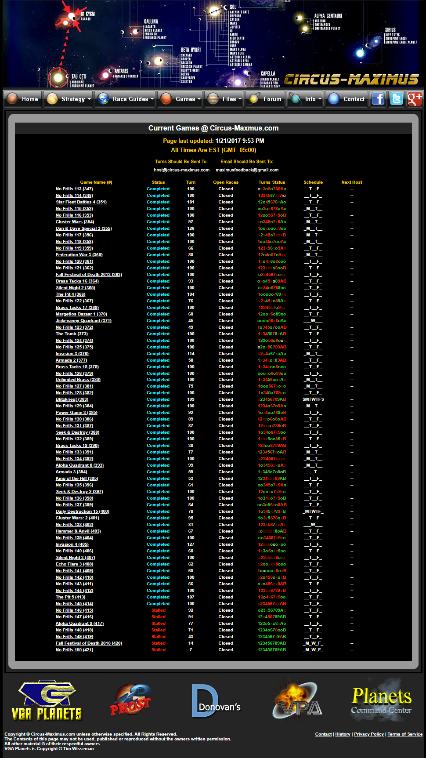Click the red planet icon beside Games
Image resolution: width=426 pixels, height=758 pixels.
tap(166, 99)
